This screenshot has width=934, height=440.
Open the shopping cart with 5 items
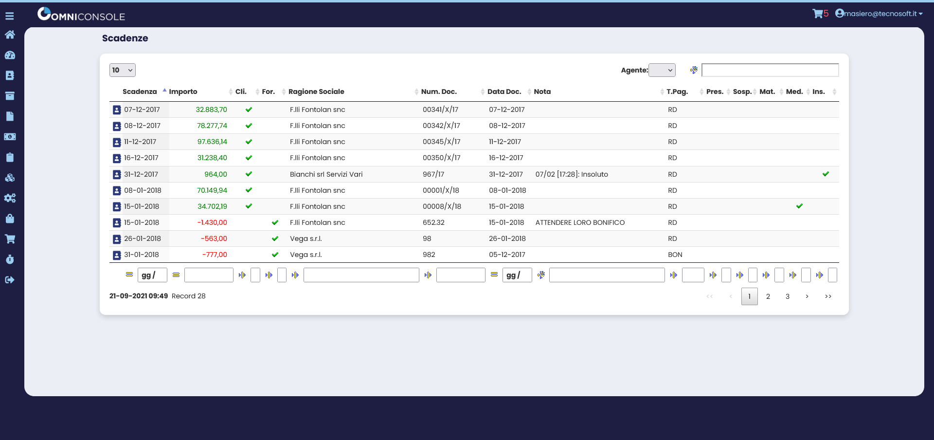click(x=820, y=14)
